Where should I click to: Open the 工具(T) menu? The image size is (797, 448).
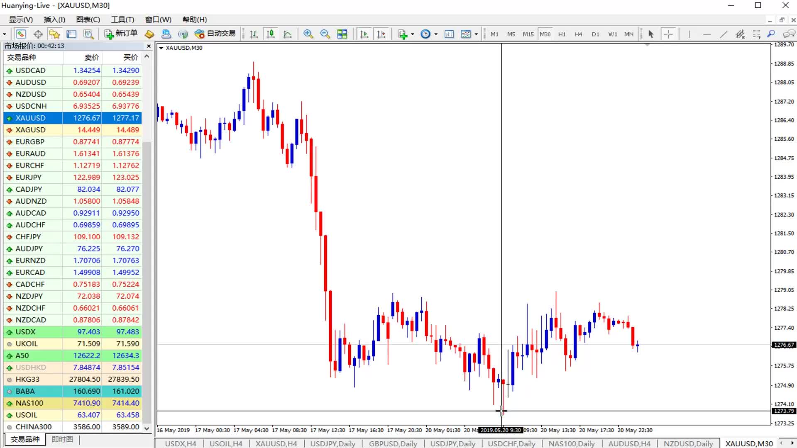tap(122, 19)
